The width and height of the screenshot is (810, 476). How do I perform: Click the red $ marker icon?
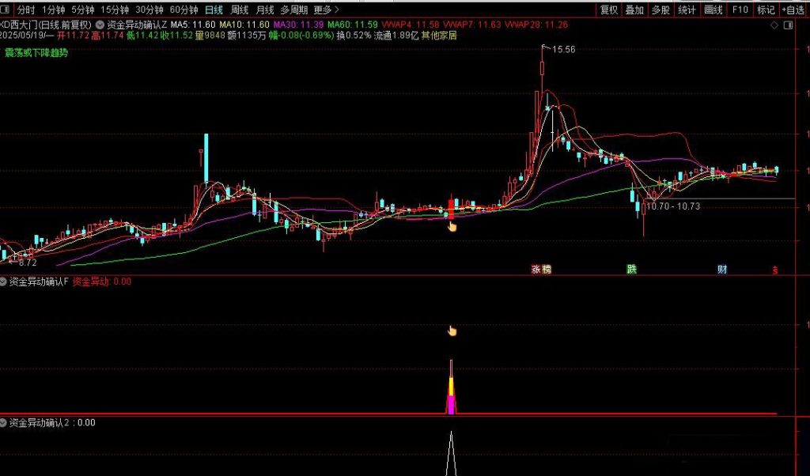pos(775,270)
